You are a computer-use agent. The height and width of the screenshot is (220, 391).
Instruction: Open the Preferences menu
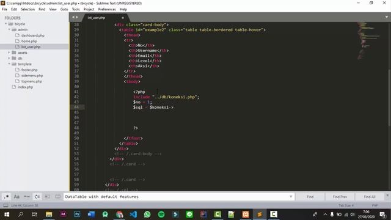(x=107, y=9)
